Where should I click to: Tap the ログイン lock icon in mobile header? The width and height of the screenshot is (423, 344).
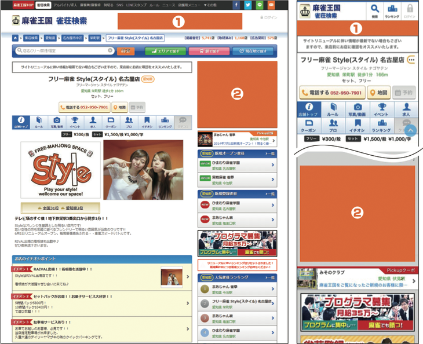click(410, 12)
